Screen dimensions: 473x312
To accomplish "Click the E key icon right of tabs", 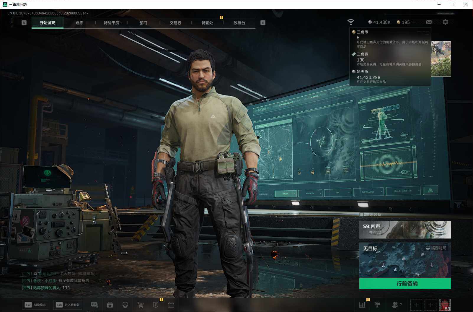I will [x=263, y=23].
